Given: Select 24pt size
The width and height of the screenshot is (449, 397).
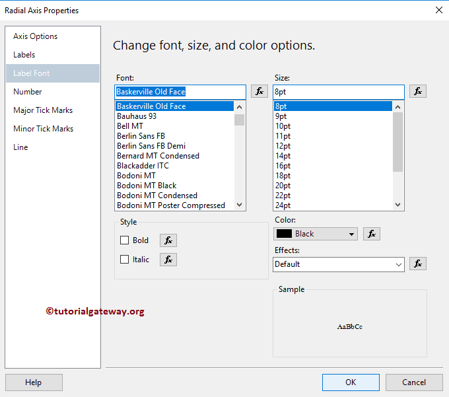Looking at the screenshot, I should coord(333,205).
